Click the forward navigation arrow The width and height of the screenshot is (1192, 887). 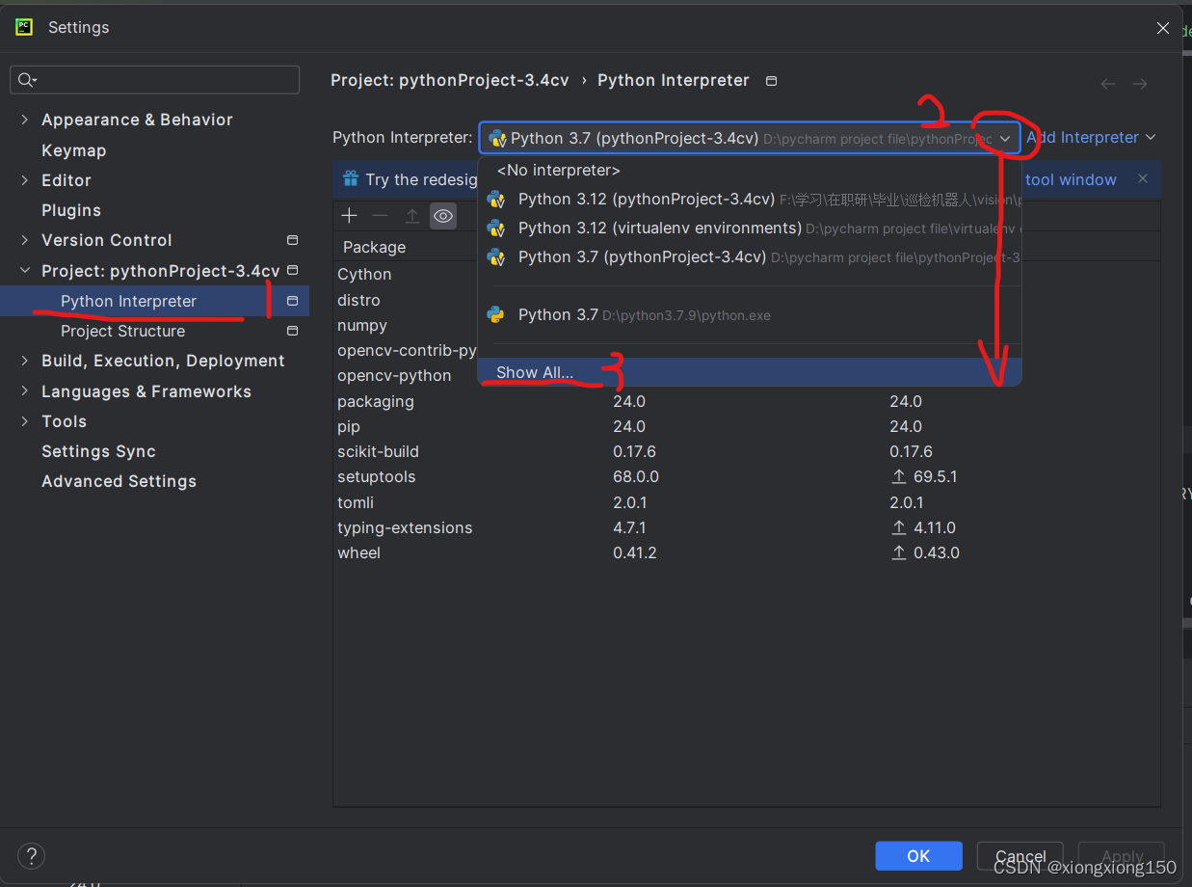[x=1140, y=84]
